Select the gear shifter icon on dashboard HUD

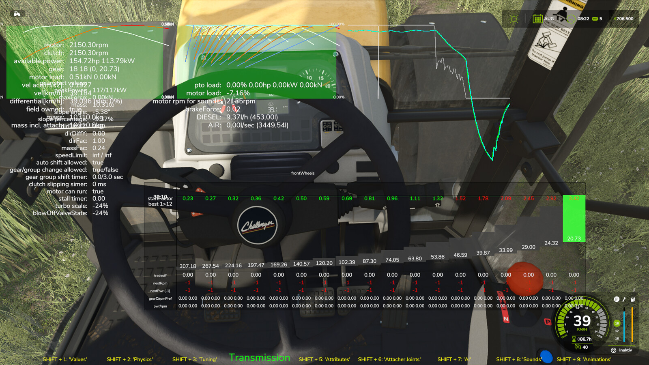tap(617, 299)
